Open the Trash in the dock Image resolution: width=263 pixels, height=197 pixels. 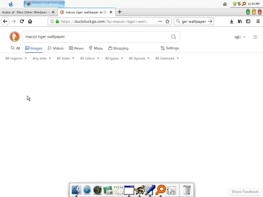click(x=187, y=190)
